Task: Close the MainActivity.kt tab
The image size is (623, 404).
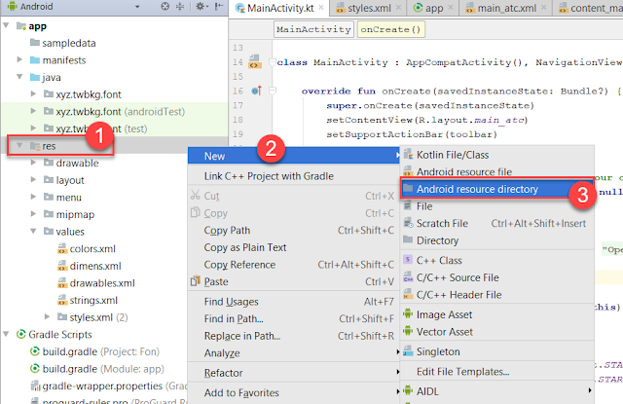Action: point(321,7)
